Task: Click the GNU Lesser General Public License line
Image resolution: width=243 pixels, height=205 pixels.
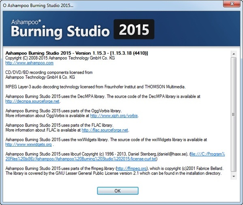Action: click(x=113, y=173)
